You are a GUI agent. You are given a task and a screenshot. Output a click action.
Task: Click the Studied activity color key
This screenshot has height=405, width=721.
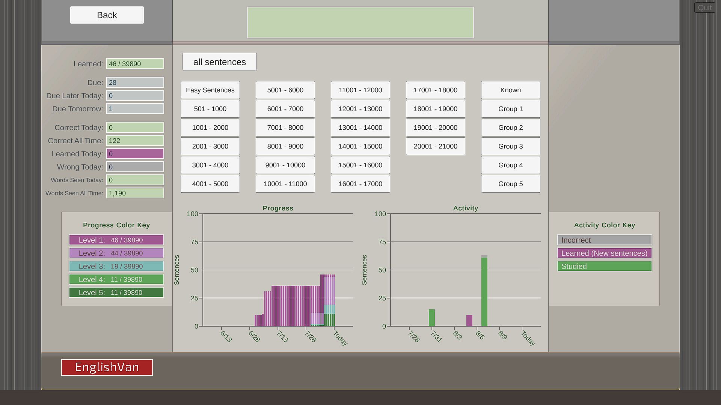coord(604,266)
